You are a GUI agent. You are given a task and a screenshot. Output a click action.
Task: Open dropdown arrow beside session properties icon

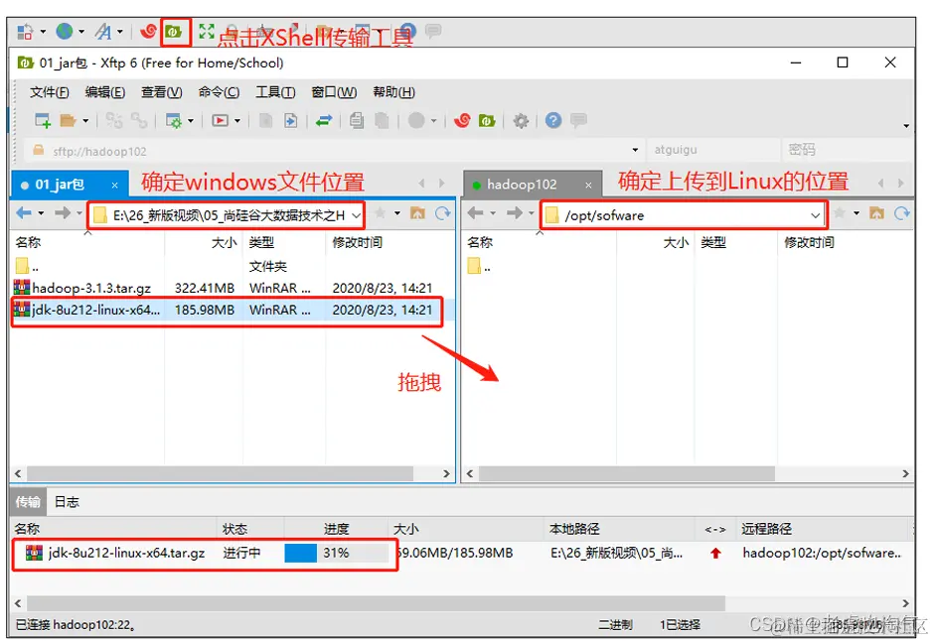pos(191,121)
